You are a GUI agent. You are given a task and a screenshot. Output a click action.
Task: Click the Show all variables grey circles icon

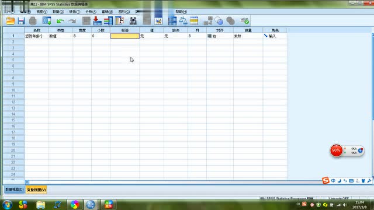tap(230, 21)
